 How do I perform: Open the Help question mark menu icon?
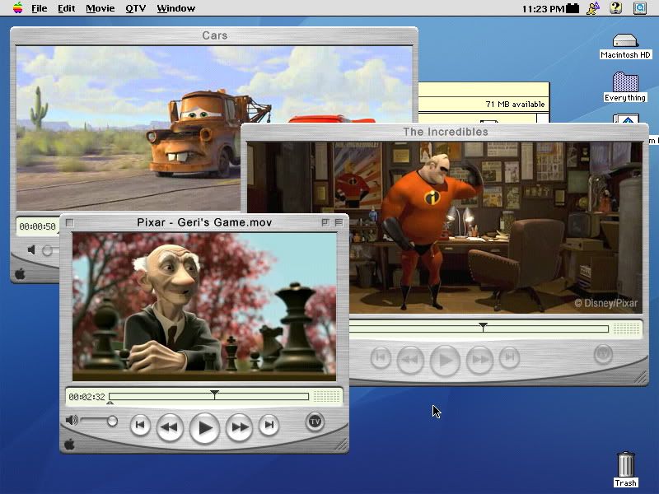pos(615,8)
